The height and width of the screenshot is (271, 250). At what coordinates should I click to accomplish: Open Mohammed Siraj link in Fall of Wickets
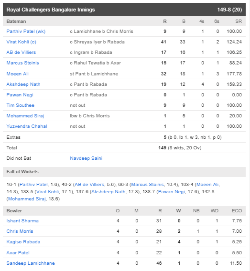tap(27, 199)
